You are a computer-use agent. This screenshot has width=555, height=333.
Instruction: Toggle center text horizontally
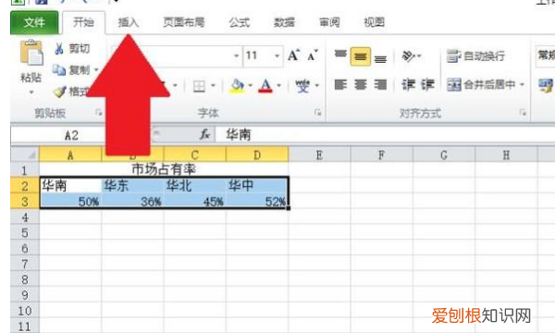pos(361,85)
